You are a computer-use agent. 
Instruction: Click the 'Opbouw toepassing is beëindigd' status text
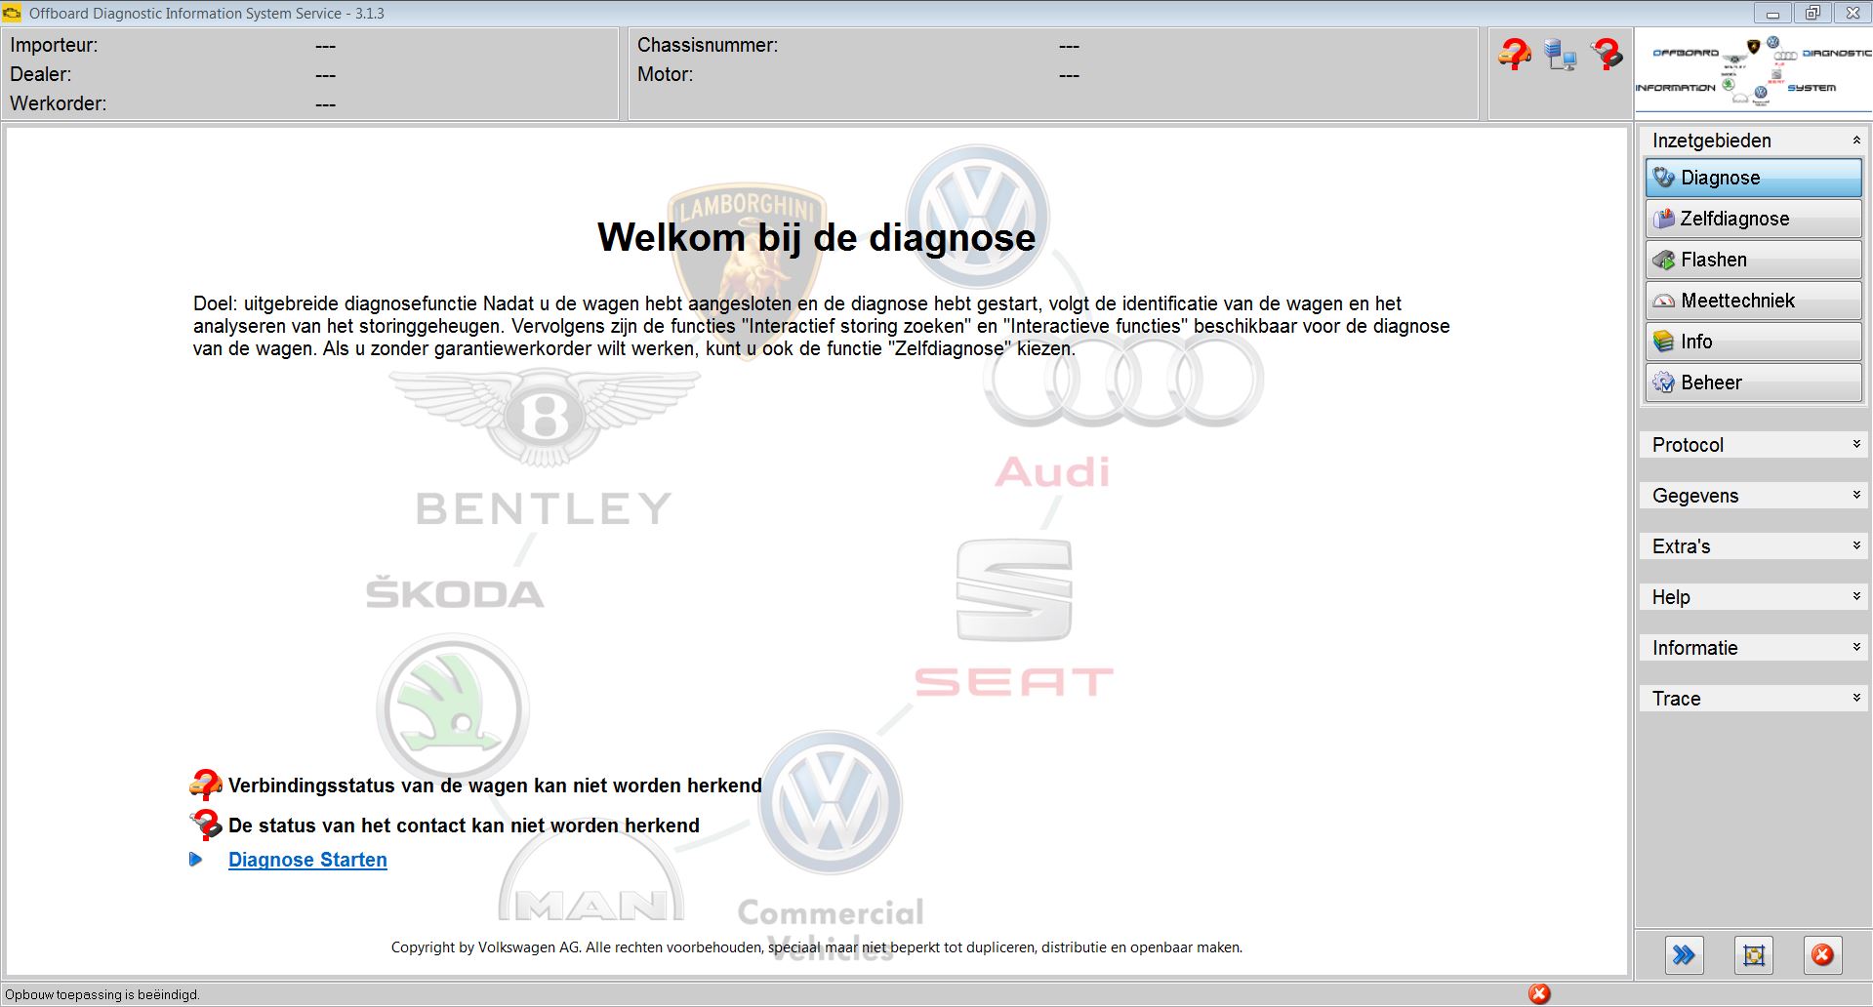(x=102, y=995)
